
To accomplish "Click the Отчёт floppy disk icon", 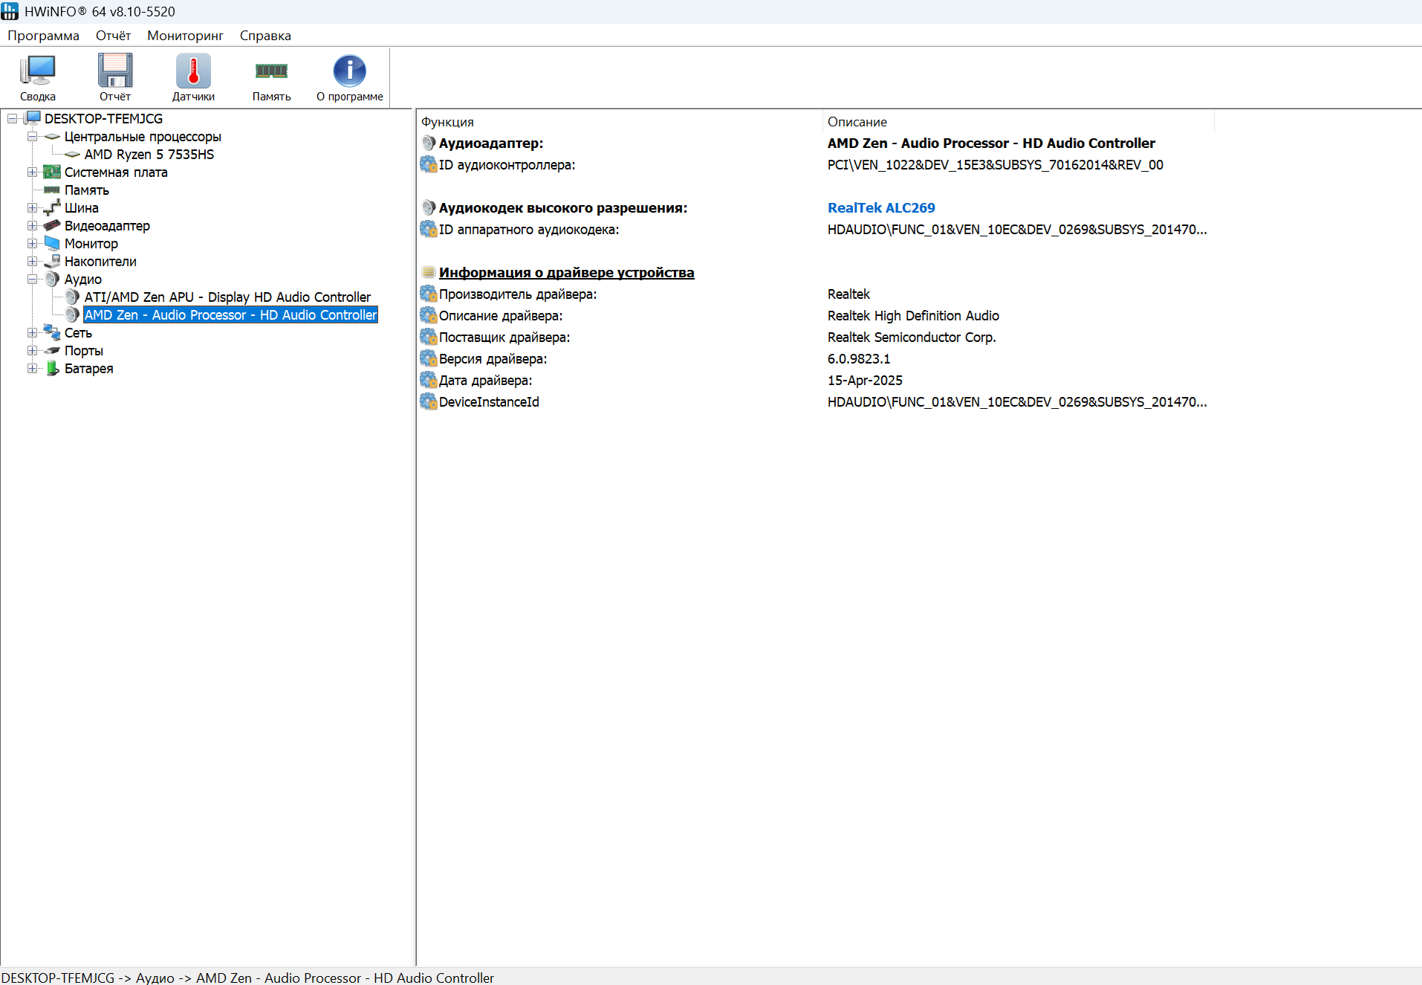I will 115,71.
